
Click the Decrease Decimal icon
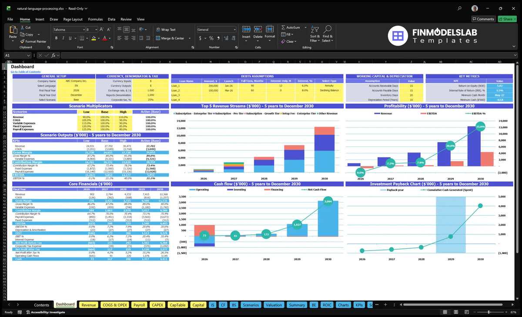click(233, 38)
